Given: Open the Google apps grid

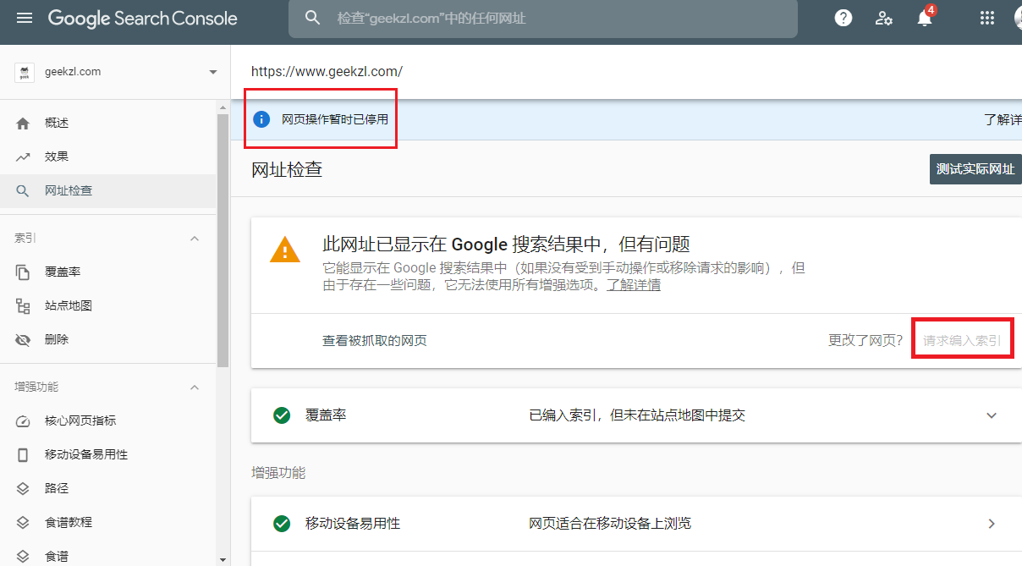Looking at the screenshot, I should pos(987,18).
